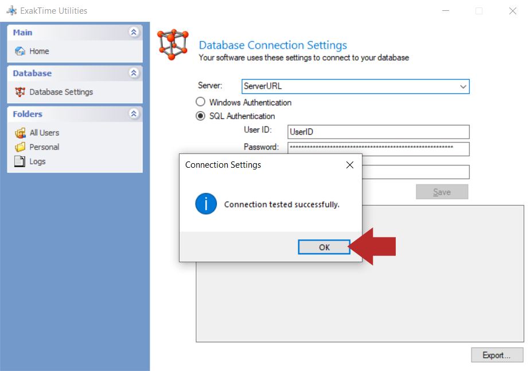Minimize the ExakTime Utilities window
This screenshot has width=530, height=371.
tap(446, 11)
